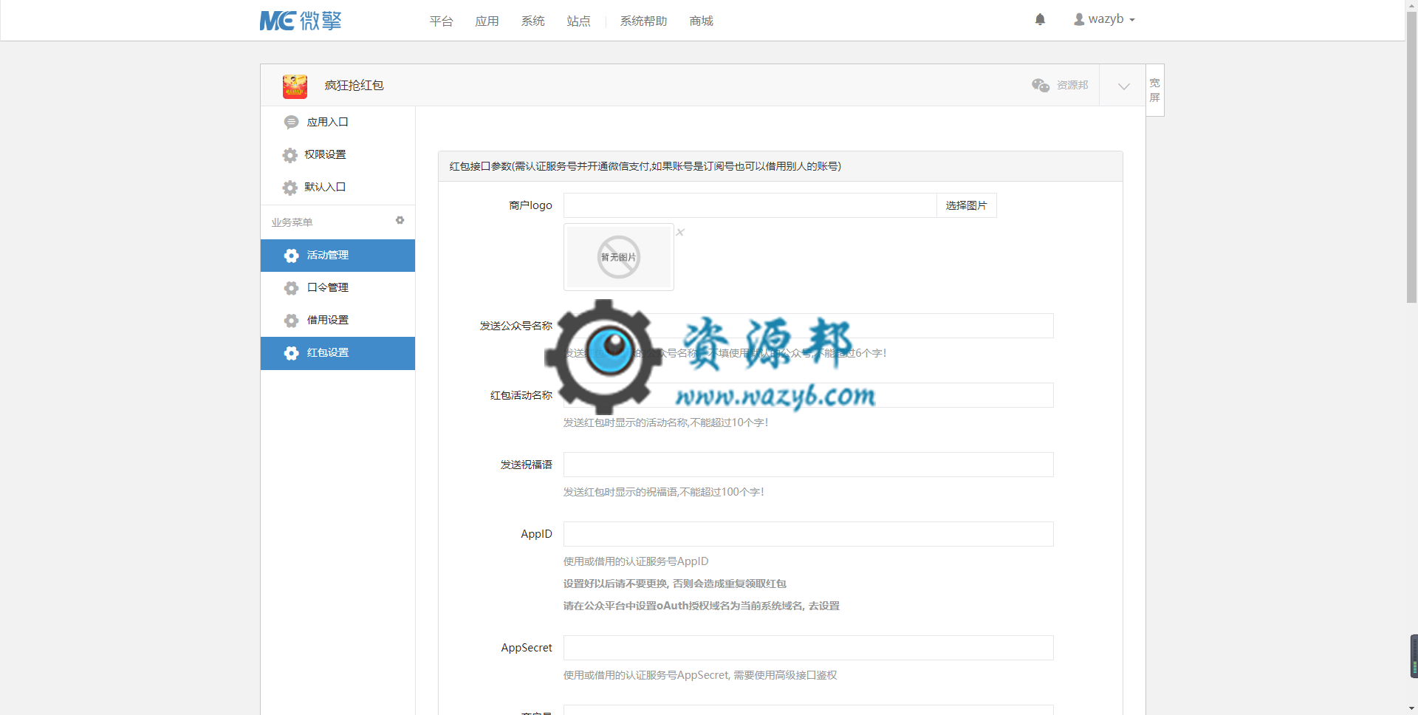Select 借用设置 menu item

[x=338, y=321]
